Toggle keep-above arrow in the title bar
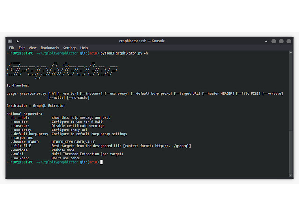Screen dimensions: 299x216 tap(266, 41)
